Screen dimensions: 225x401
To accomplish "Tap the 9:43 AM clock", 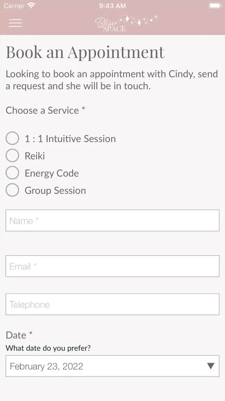I will 112,6.
